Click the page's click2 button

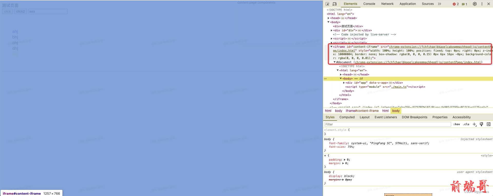21,12
